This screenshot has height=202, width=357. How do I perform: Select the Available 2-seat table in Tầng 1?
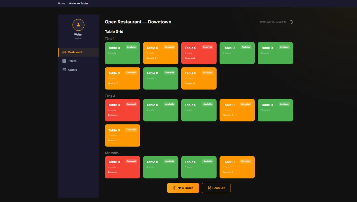pos(122,53)
